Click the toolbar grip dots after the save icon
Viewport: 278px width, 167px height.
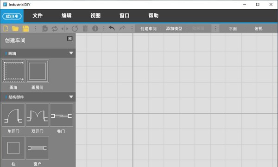click(35, 29)
